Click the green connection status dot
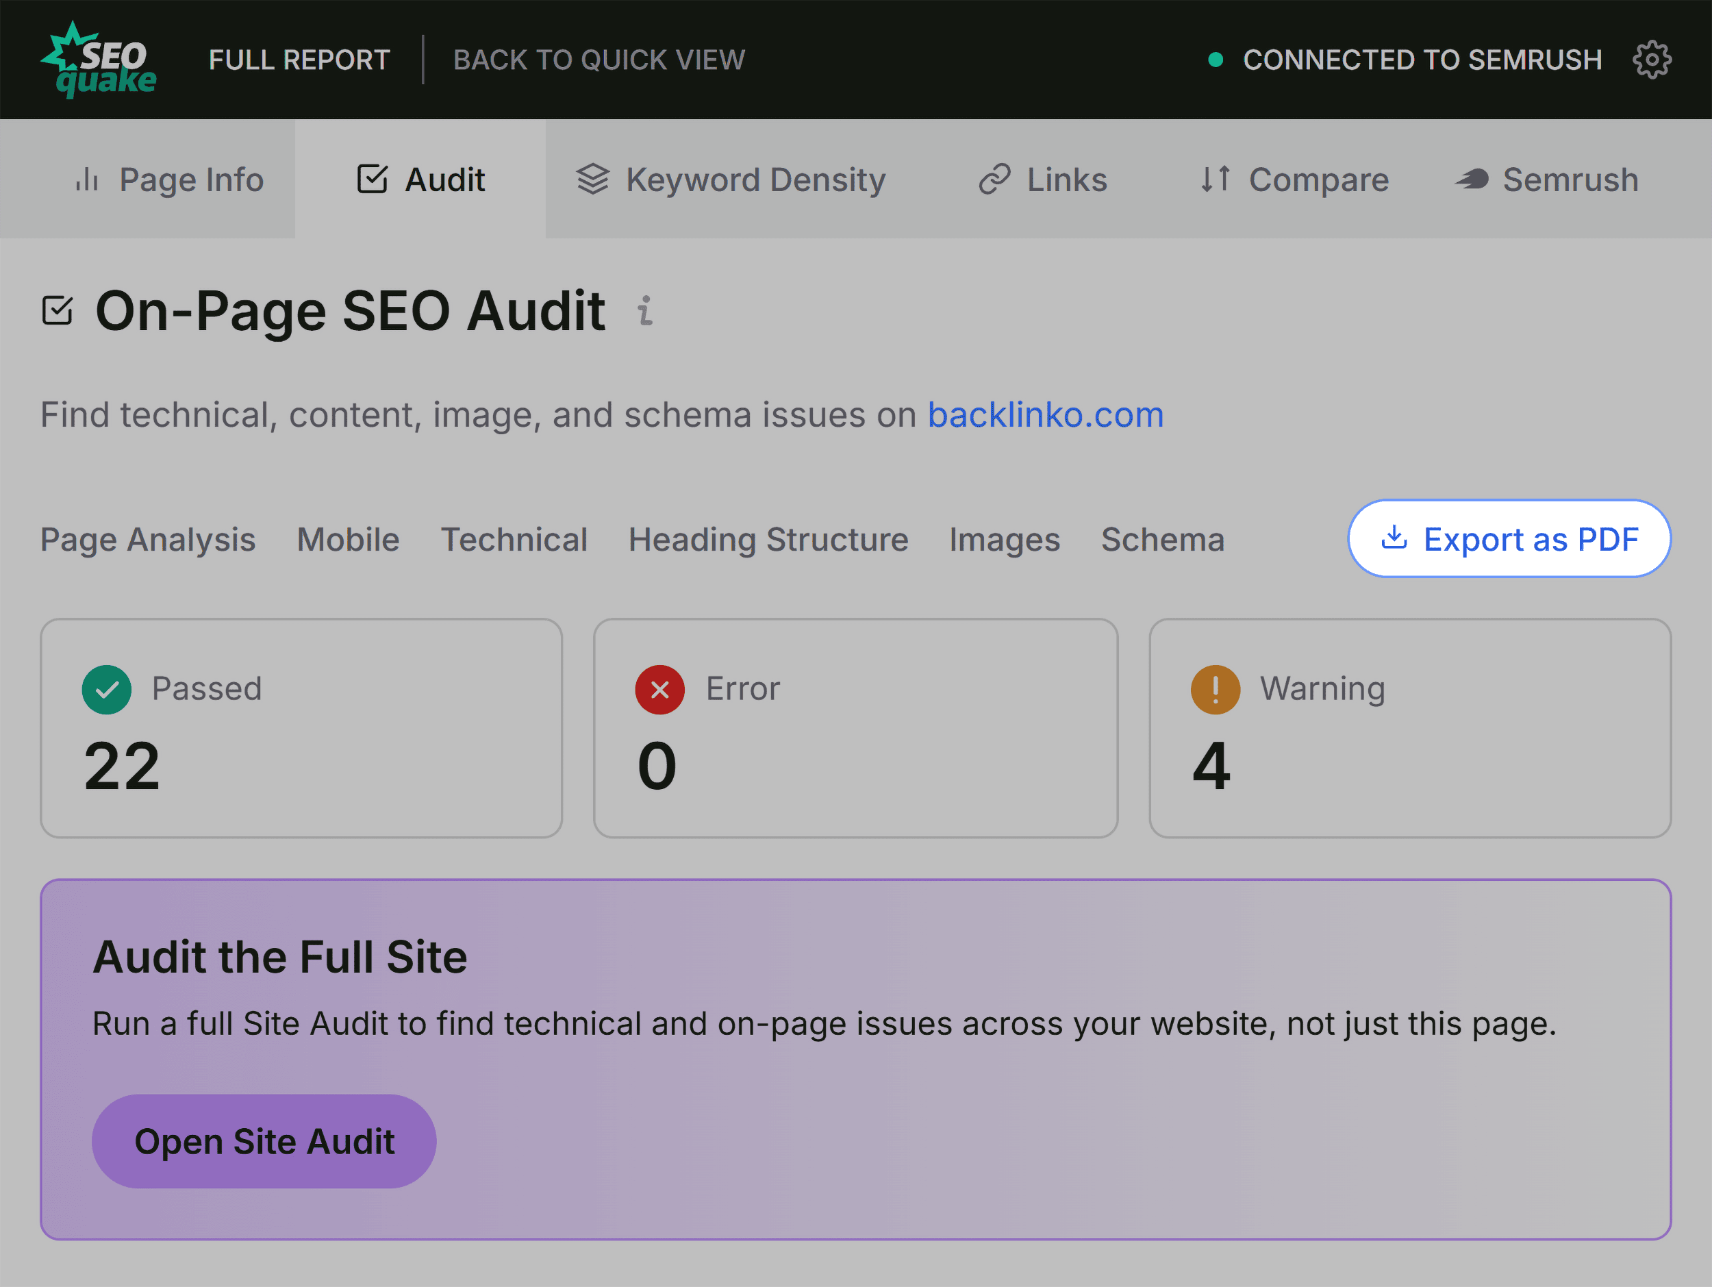This screenshot has width=1712, height=1287. tap(1215, 60)
